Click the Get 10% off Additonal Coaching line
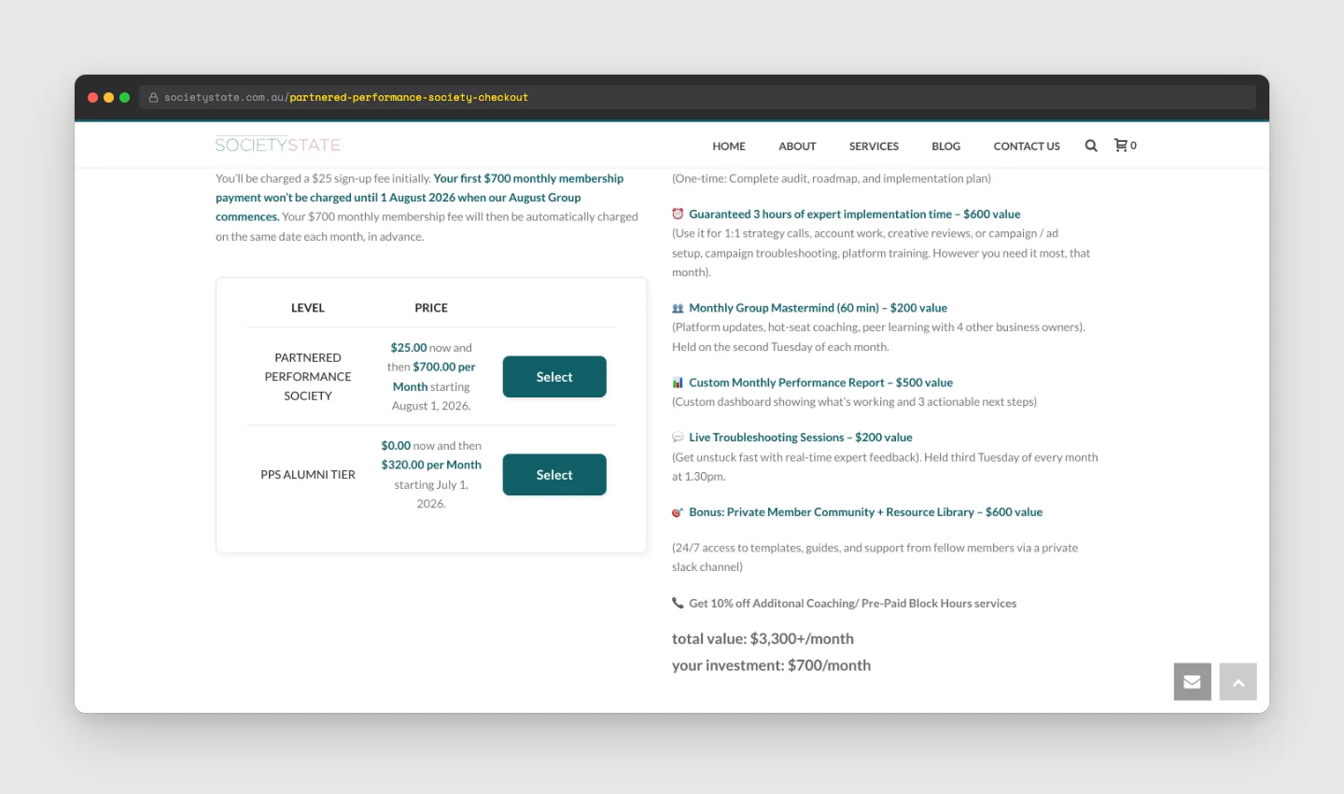The image size is (1344, 794). [853, 604]
